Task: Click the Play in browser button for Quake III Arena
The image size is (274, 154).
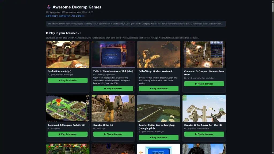Action: (68, 80)
